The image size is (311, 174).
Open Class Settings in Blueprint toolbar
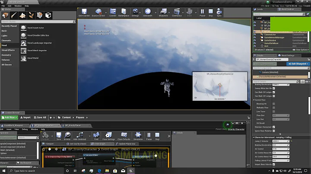tap(108, 136)
